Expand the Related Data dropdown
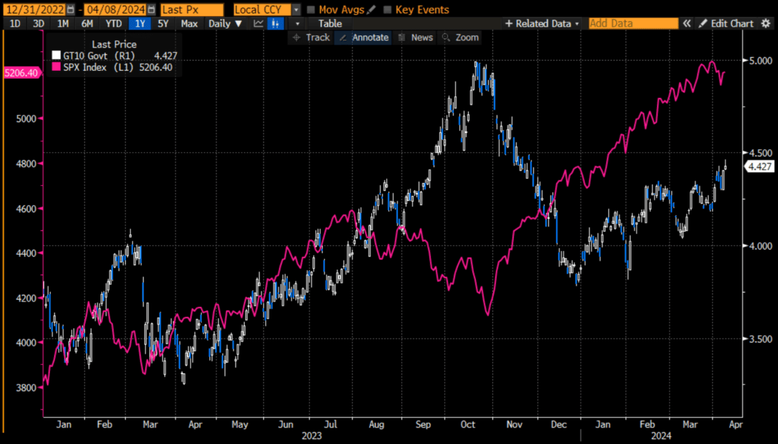778x444 pixels. click(542, 23)
